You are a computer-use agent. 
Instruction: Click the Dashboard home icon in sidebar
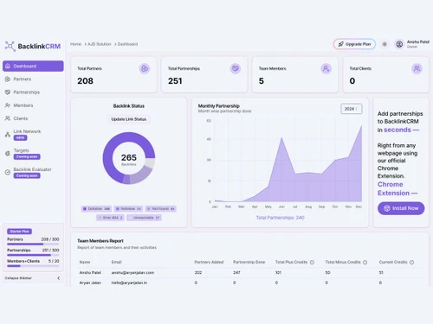(x=8, y=66)
